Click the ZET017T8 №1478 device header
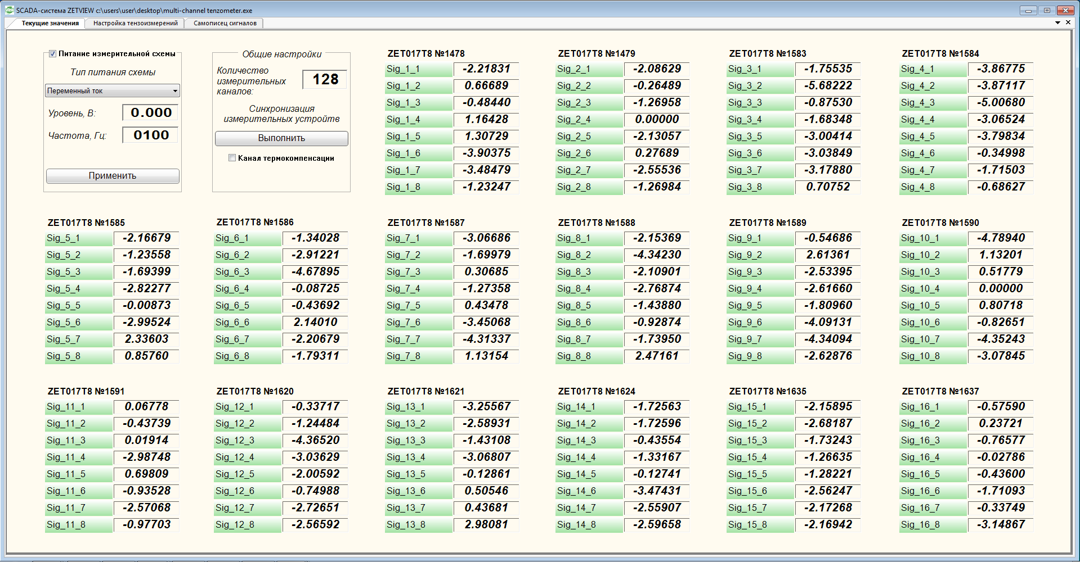Screen dimensions: 1080x562 426,54
